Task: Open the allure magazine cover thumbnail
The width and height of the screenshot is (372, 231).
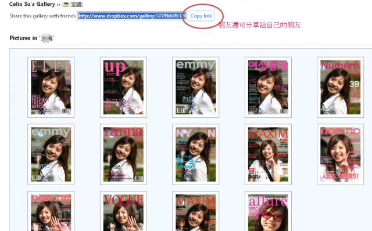Action: click(x=268, y=211)
